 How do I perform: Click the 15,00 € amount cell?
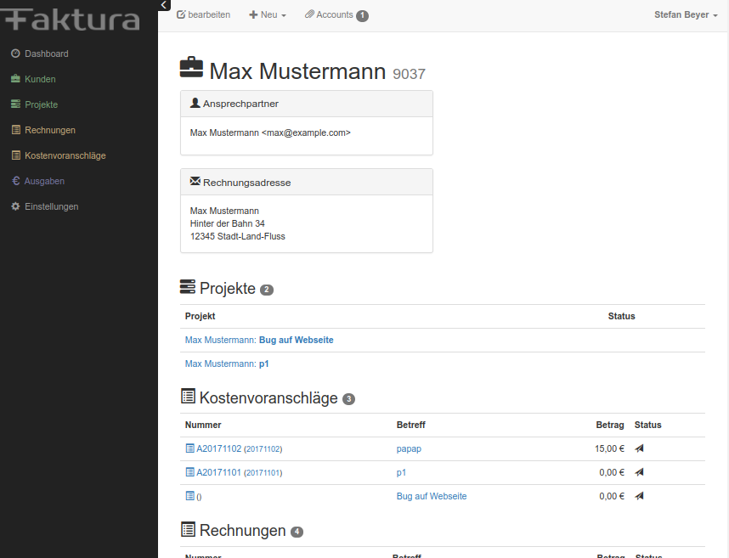609,448
